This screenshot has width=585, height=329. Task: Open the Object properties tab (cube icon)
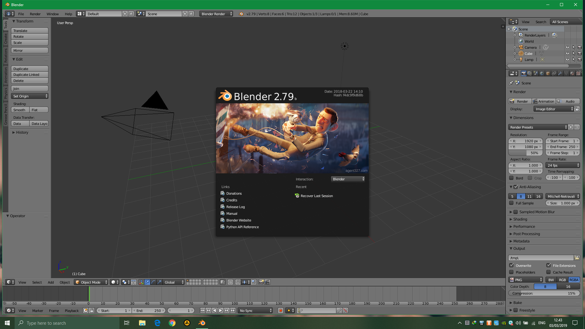point(548,73)
